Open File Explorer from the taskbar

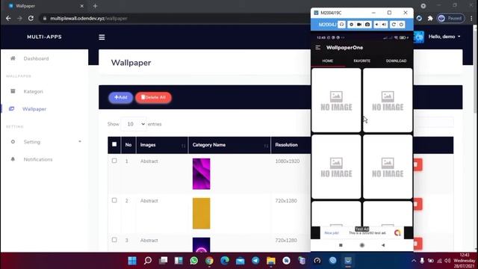270,261
